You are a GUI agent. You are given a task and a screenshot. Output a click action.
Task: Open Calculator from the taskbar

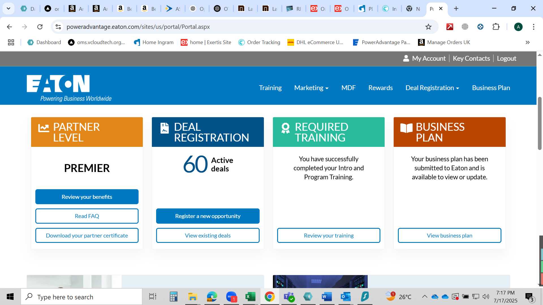[173, 297]
